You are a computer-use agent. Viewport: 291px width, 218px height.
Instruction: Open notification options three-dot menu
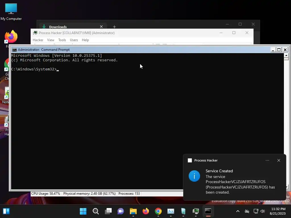click(x=267, y=160)
